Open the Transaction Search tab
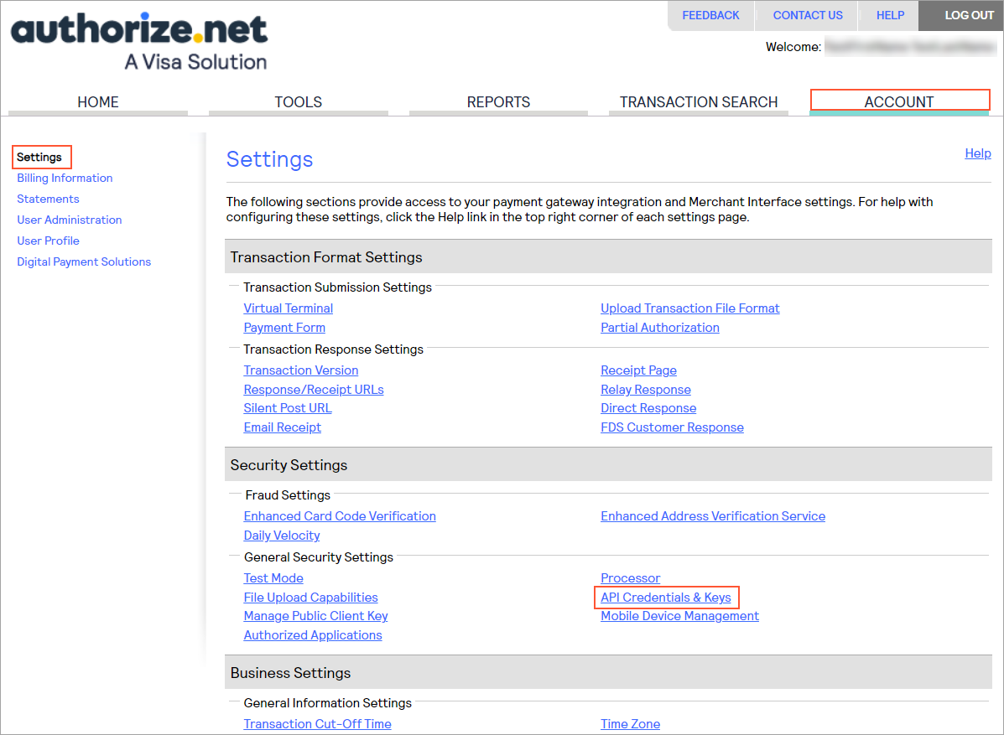The height and width of the screenshot is (735, 1004). (699, 101)
